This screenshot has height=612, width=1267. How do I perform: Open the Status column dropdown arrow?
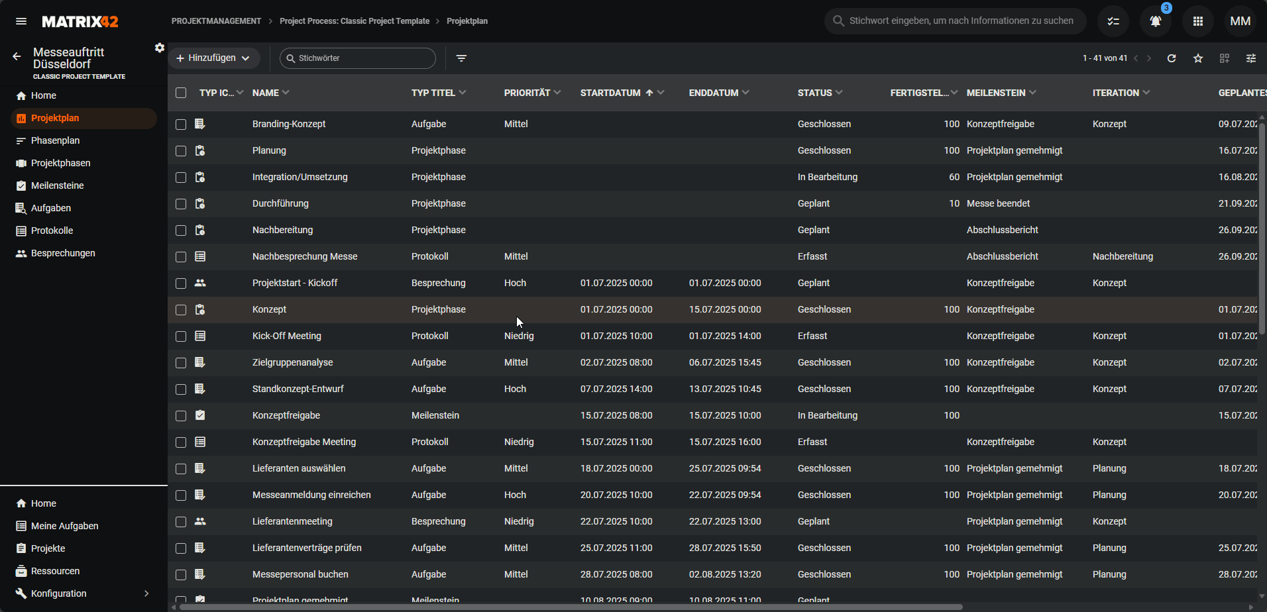point(839,93)
